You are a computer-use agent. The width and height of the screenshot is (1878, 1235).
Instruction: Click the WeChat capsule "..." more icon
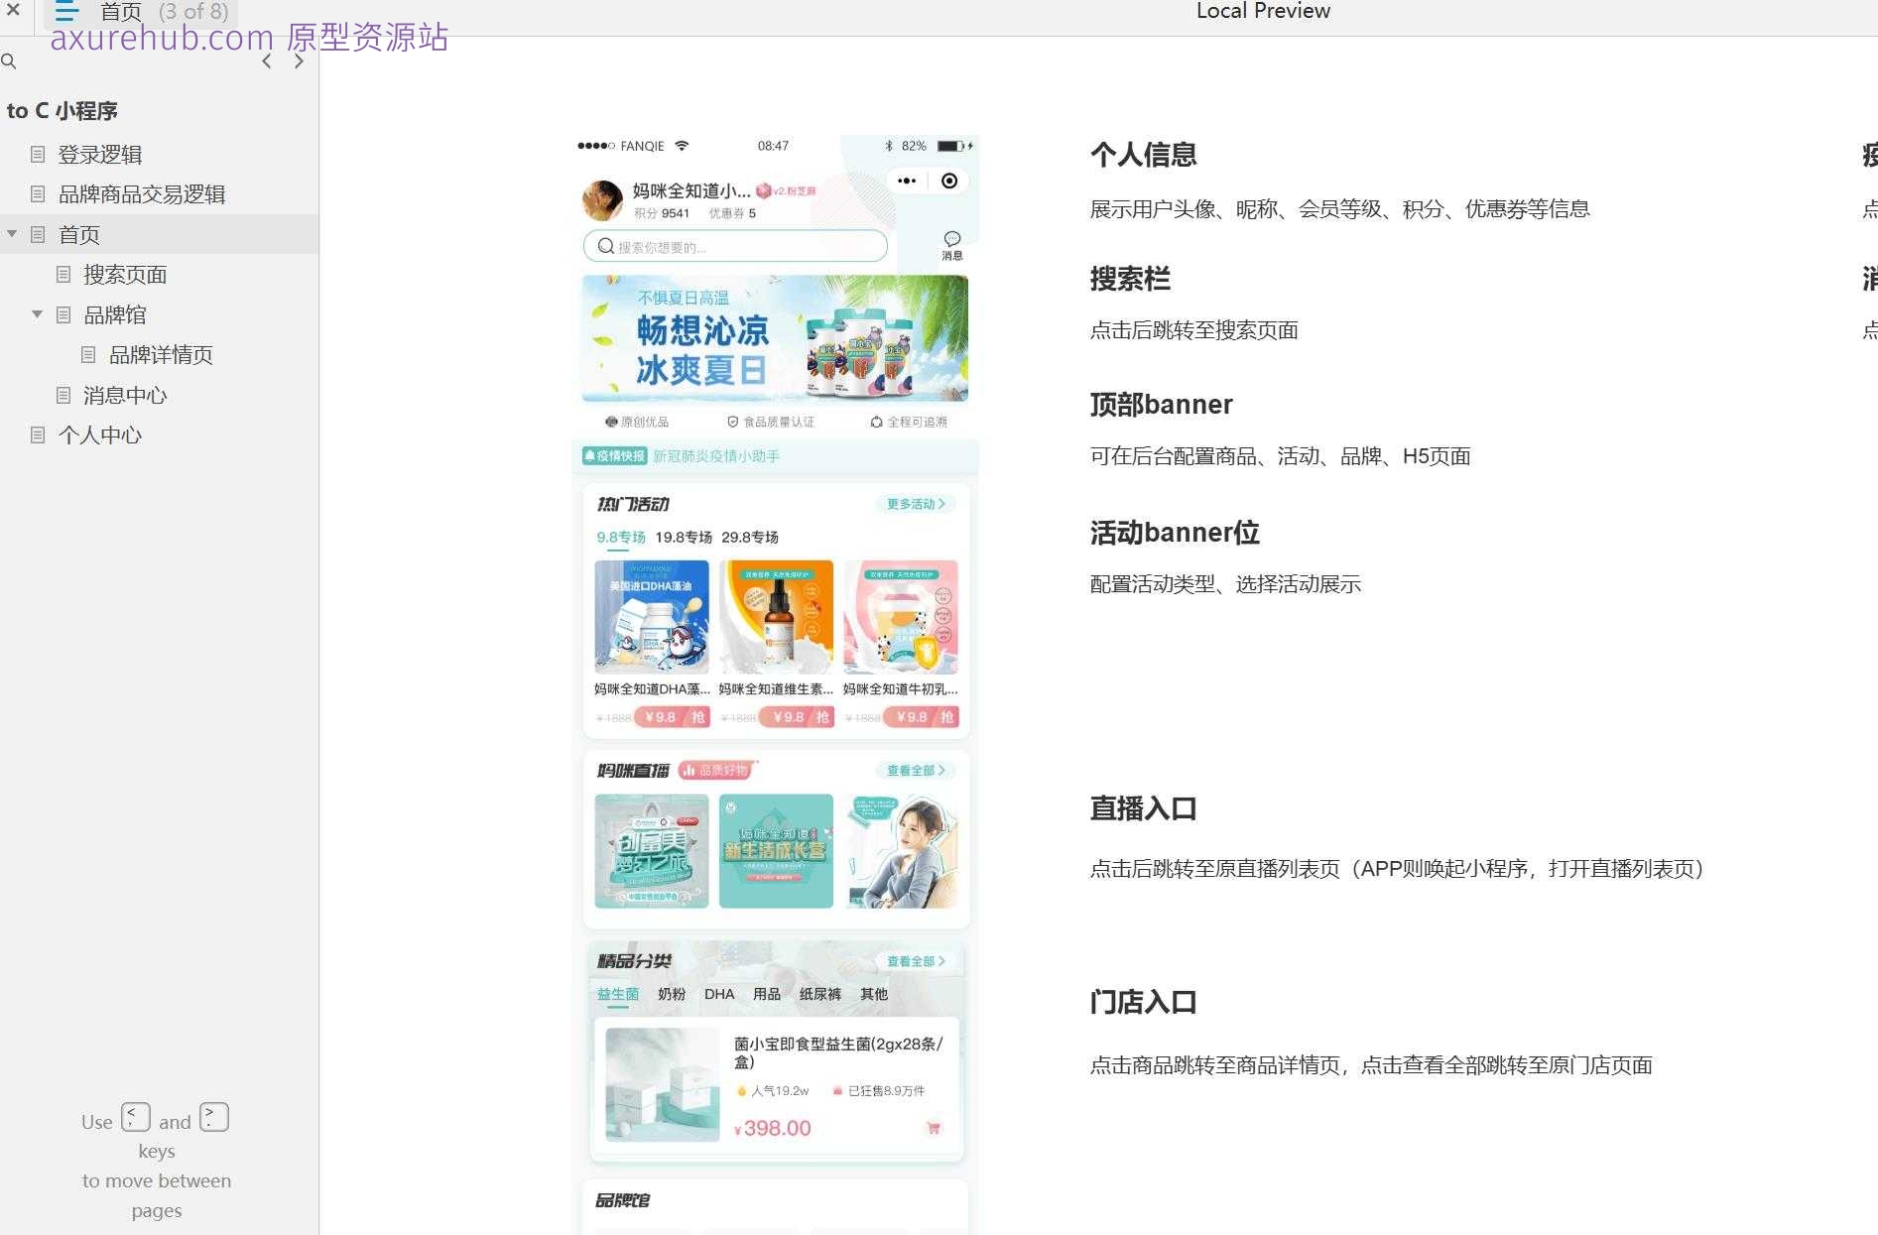(x=906, y=181)
